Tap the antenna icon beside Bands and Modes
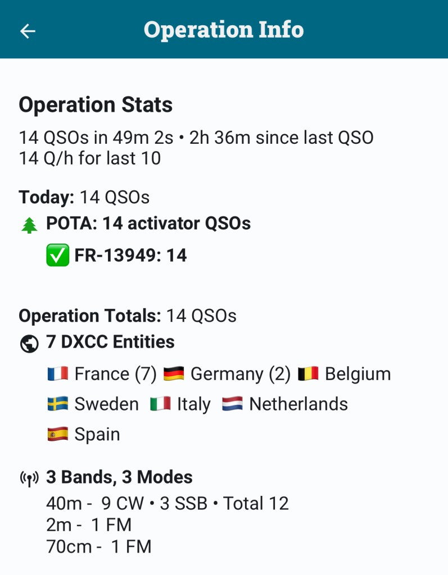The height and width of the screenshot is (575, 448). tap(29, 478)
